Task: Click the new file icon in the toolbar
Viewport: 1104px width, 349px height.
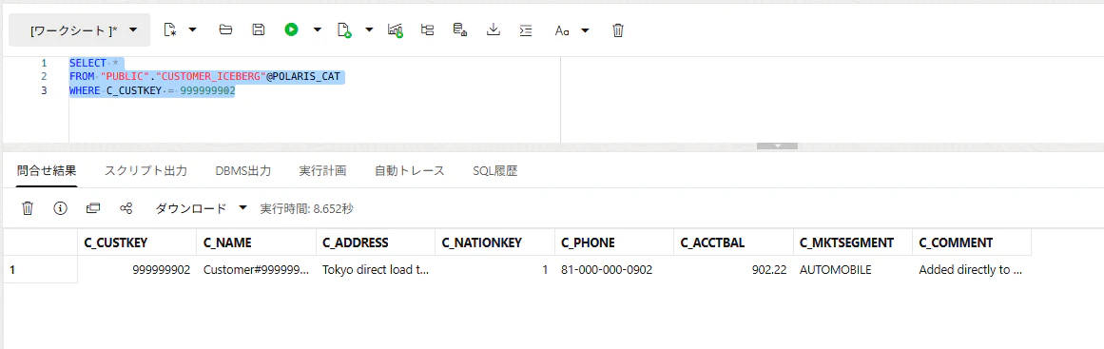Action: (x=169, y=29)
